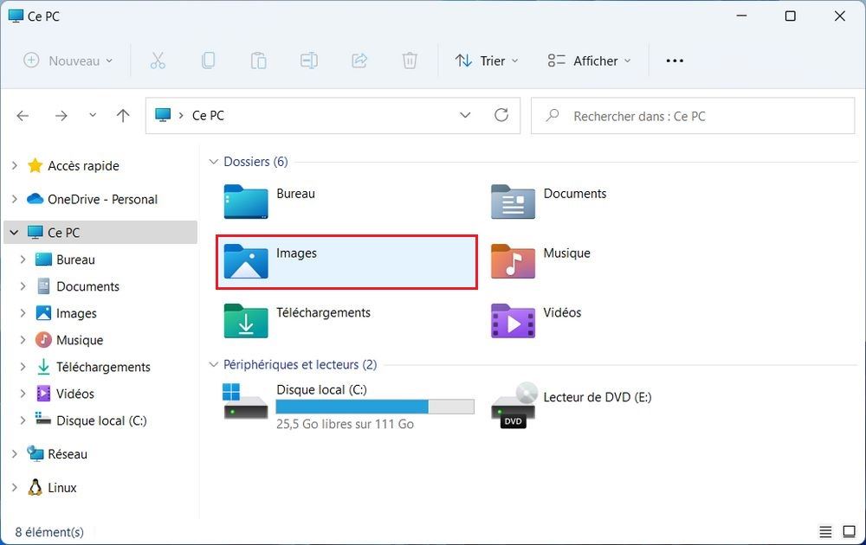This screenshot has height=545, width=866.
Task: Refresh the current folder view
Action: click(501, 115)
